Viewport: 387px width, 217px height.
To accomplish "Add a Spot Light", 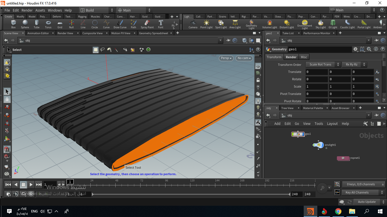I will click(x=221, y=24).
